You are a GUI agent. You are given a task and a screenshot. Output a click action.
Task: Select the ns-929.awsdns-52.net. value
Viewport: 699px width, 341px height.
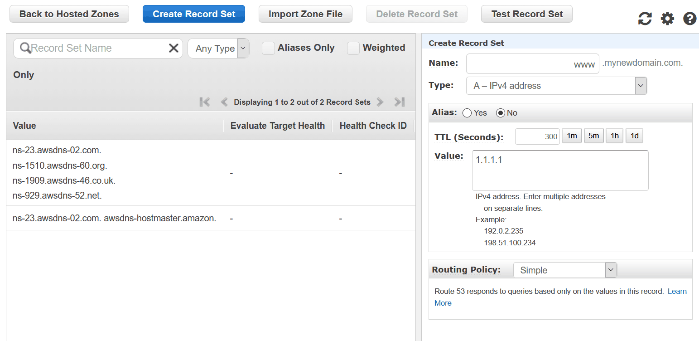coord(57,195)
